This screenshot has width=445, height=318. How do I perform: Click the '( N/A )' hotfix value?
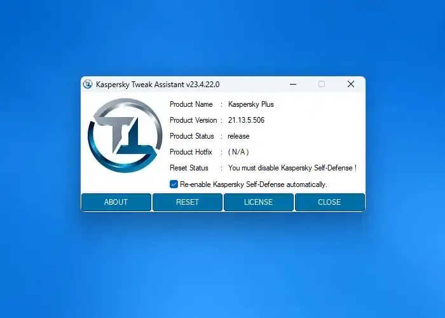point(238,152)
